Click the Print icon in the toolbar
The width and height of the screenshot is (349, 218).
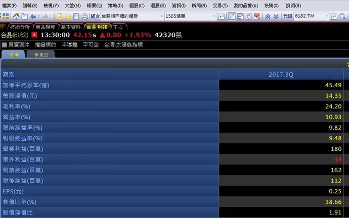point(83,16)
